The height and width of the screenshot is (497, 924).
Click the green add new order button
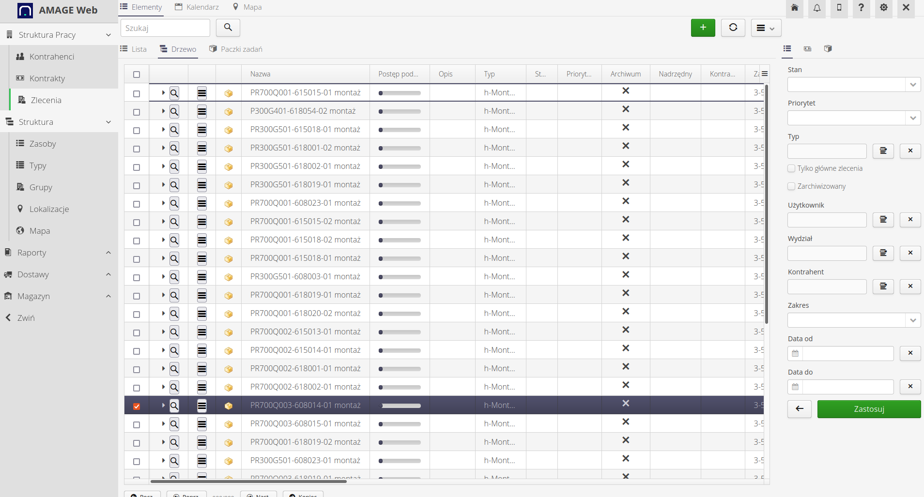click(x=703, y=28)
